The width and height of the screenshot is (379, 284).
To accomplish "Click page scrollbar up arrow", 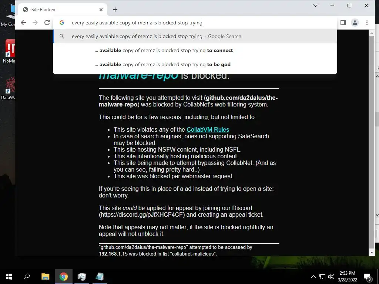I will 372,33.
